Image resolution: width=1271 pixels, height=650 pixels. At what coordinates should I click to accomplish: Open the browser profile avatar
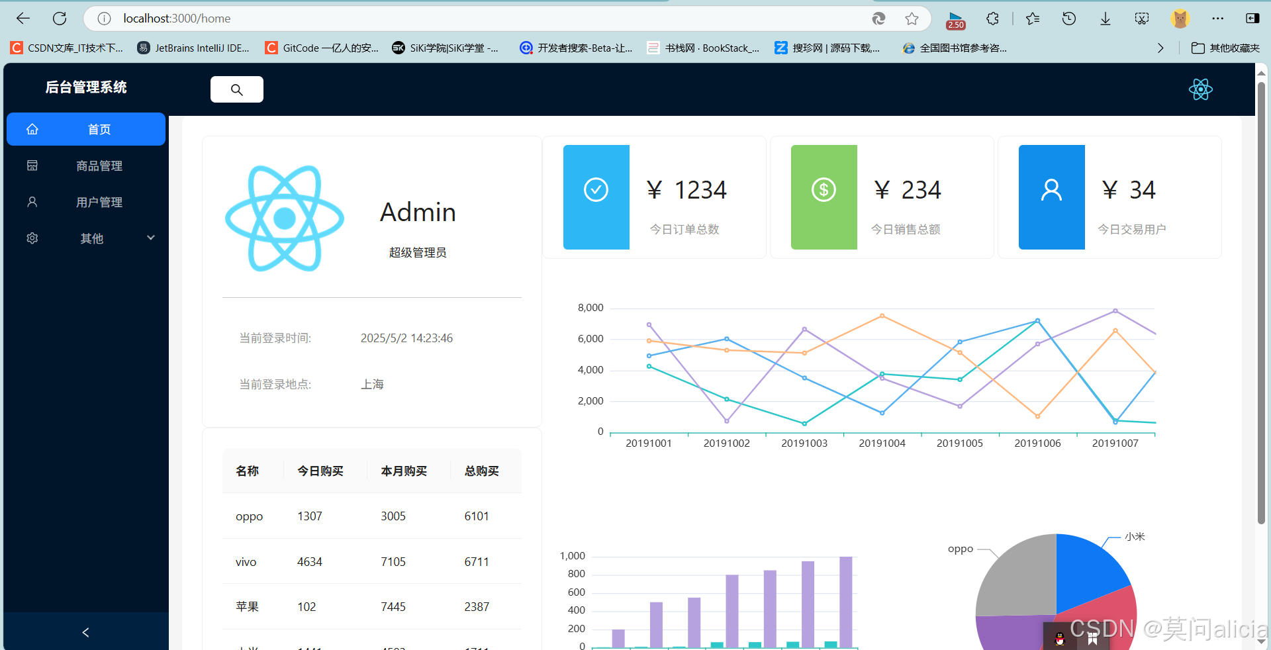1180,19
